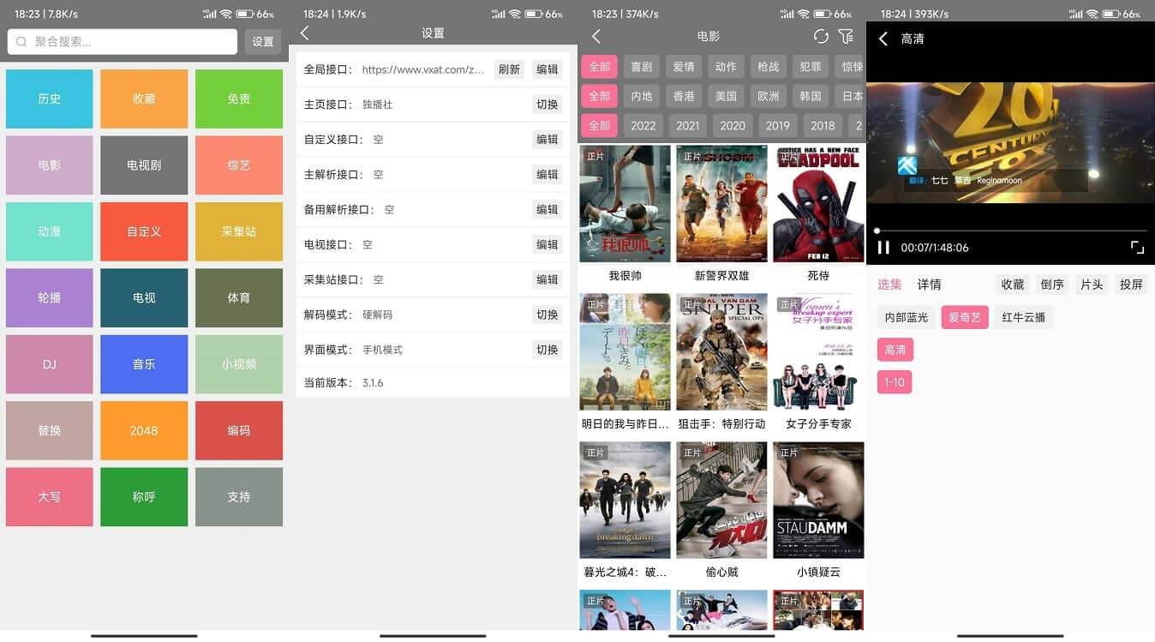The height and width of the screenshot is (642, 1155).
Task: Click 编辑 for 备用解析接口
Action: click(547, 209)
